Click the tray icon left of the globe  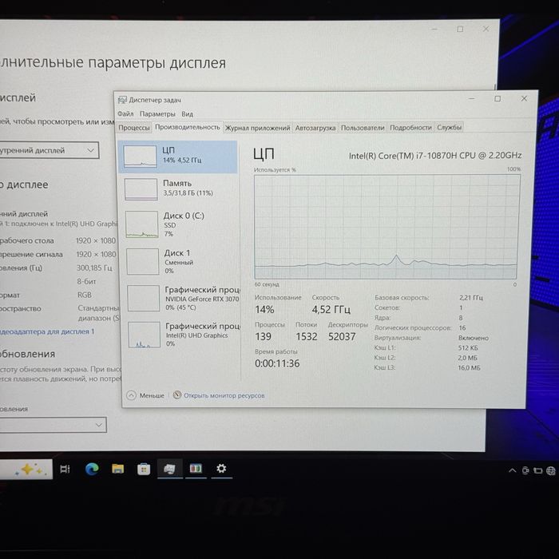click(538, 471)
